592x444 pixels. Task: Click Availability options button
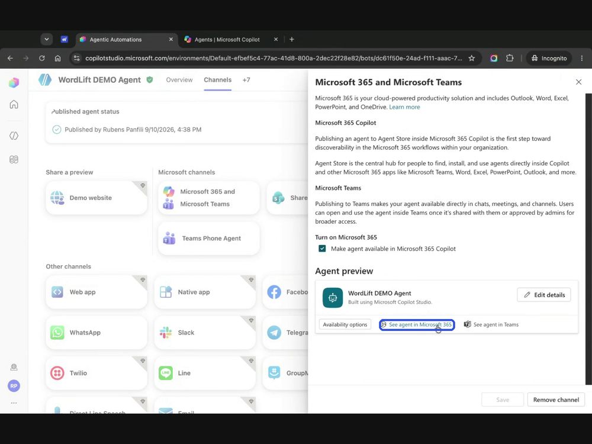(x=345, y=324)
